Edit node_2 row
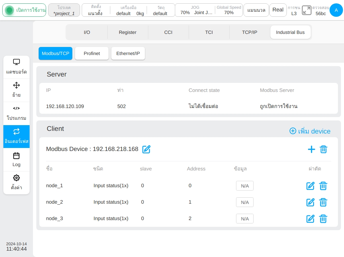 (x=310, y=202)
